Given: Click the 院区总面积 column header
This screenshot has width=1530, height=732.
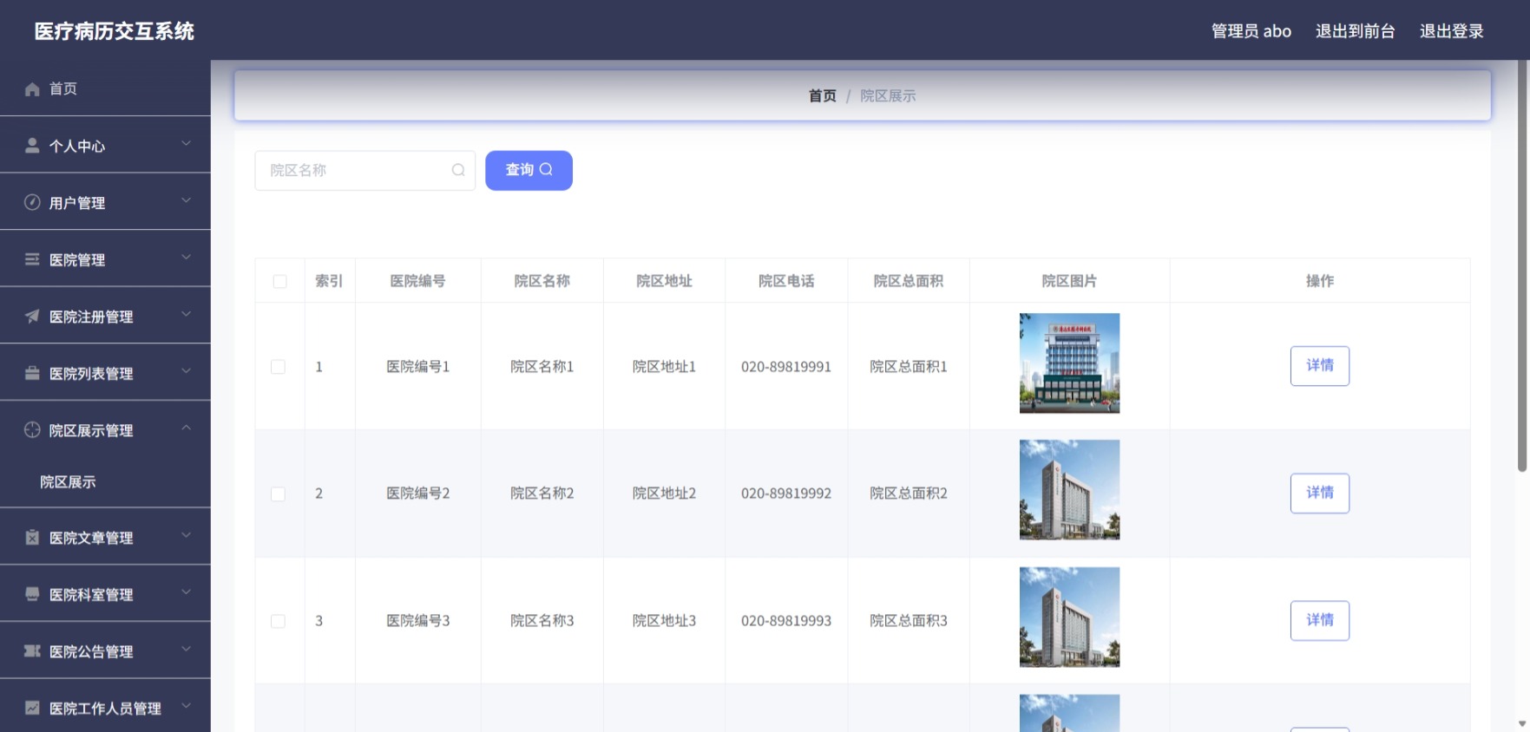Looking at the screenshot, I should [908, 281].
